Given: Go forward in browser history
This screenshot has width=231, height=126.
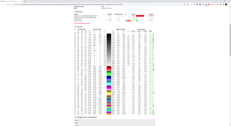Looking at the screenshot, I should pos(5,4).
